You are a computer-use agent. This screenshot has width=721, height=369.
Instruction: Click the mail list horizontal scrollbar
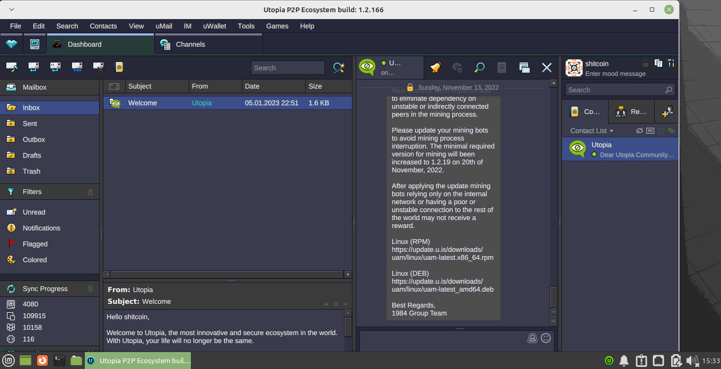click(227, 275)
